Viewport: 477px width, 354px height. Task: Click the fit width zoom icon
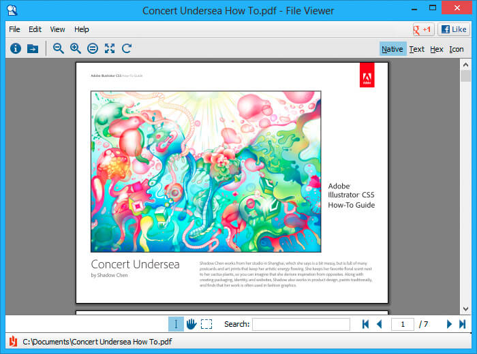(x=93, y=48)
